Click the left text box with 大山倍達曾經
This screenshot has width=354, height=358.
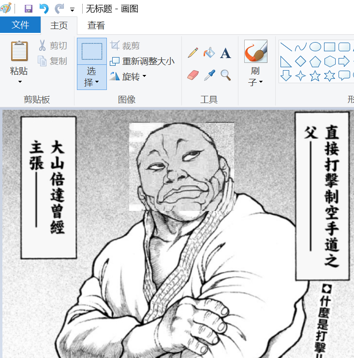[49, 188]
